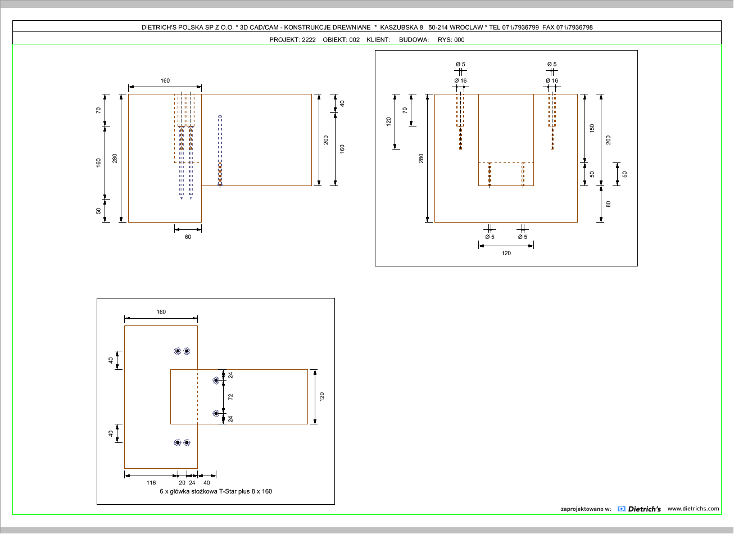
Task: Click the BUDOWA: field in header
Action: click(x=414, y=40)
